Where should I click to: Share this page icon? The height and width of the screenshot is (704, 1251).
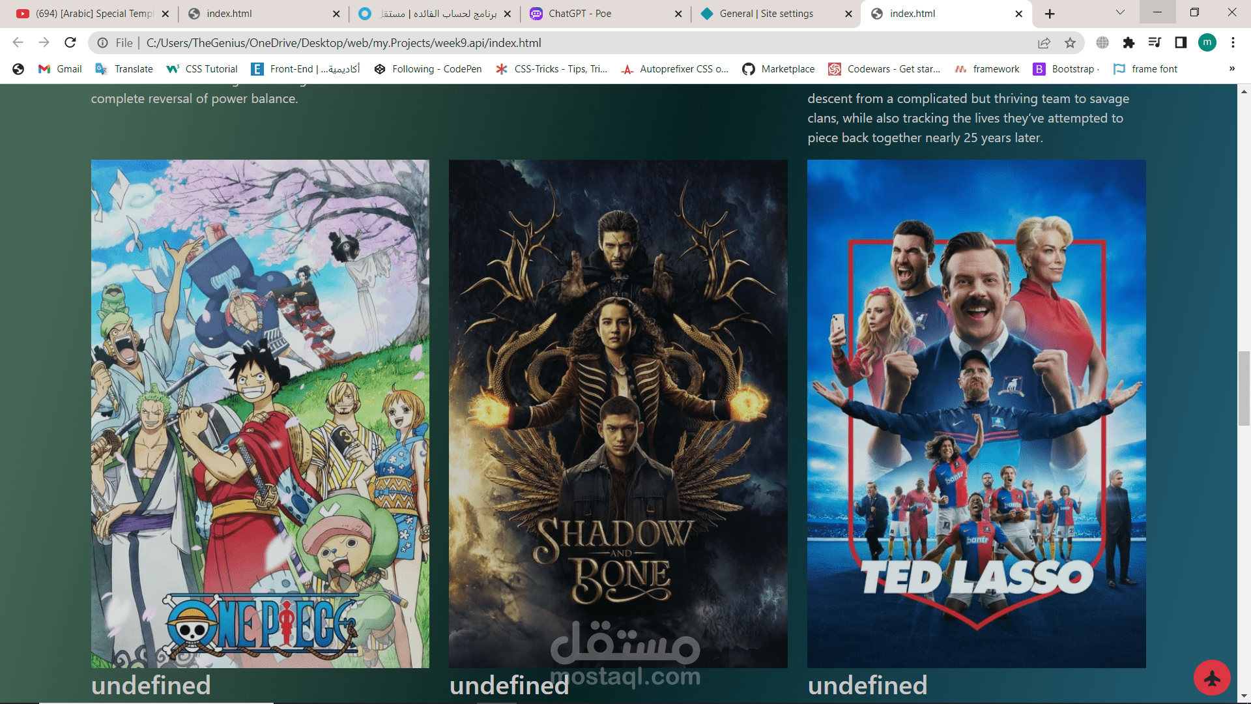point(1044,42)
